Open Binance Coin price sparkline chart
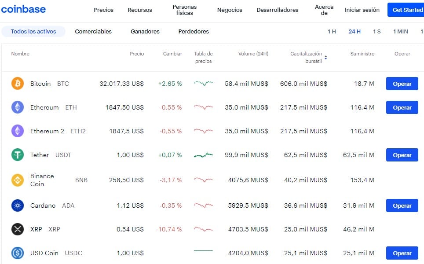424x264 pixels. (203, 180)
